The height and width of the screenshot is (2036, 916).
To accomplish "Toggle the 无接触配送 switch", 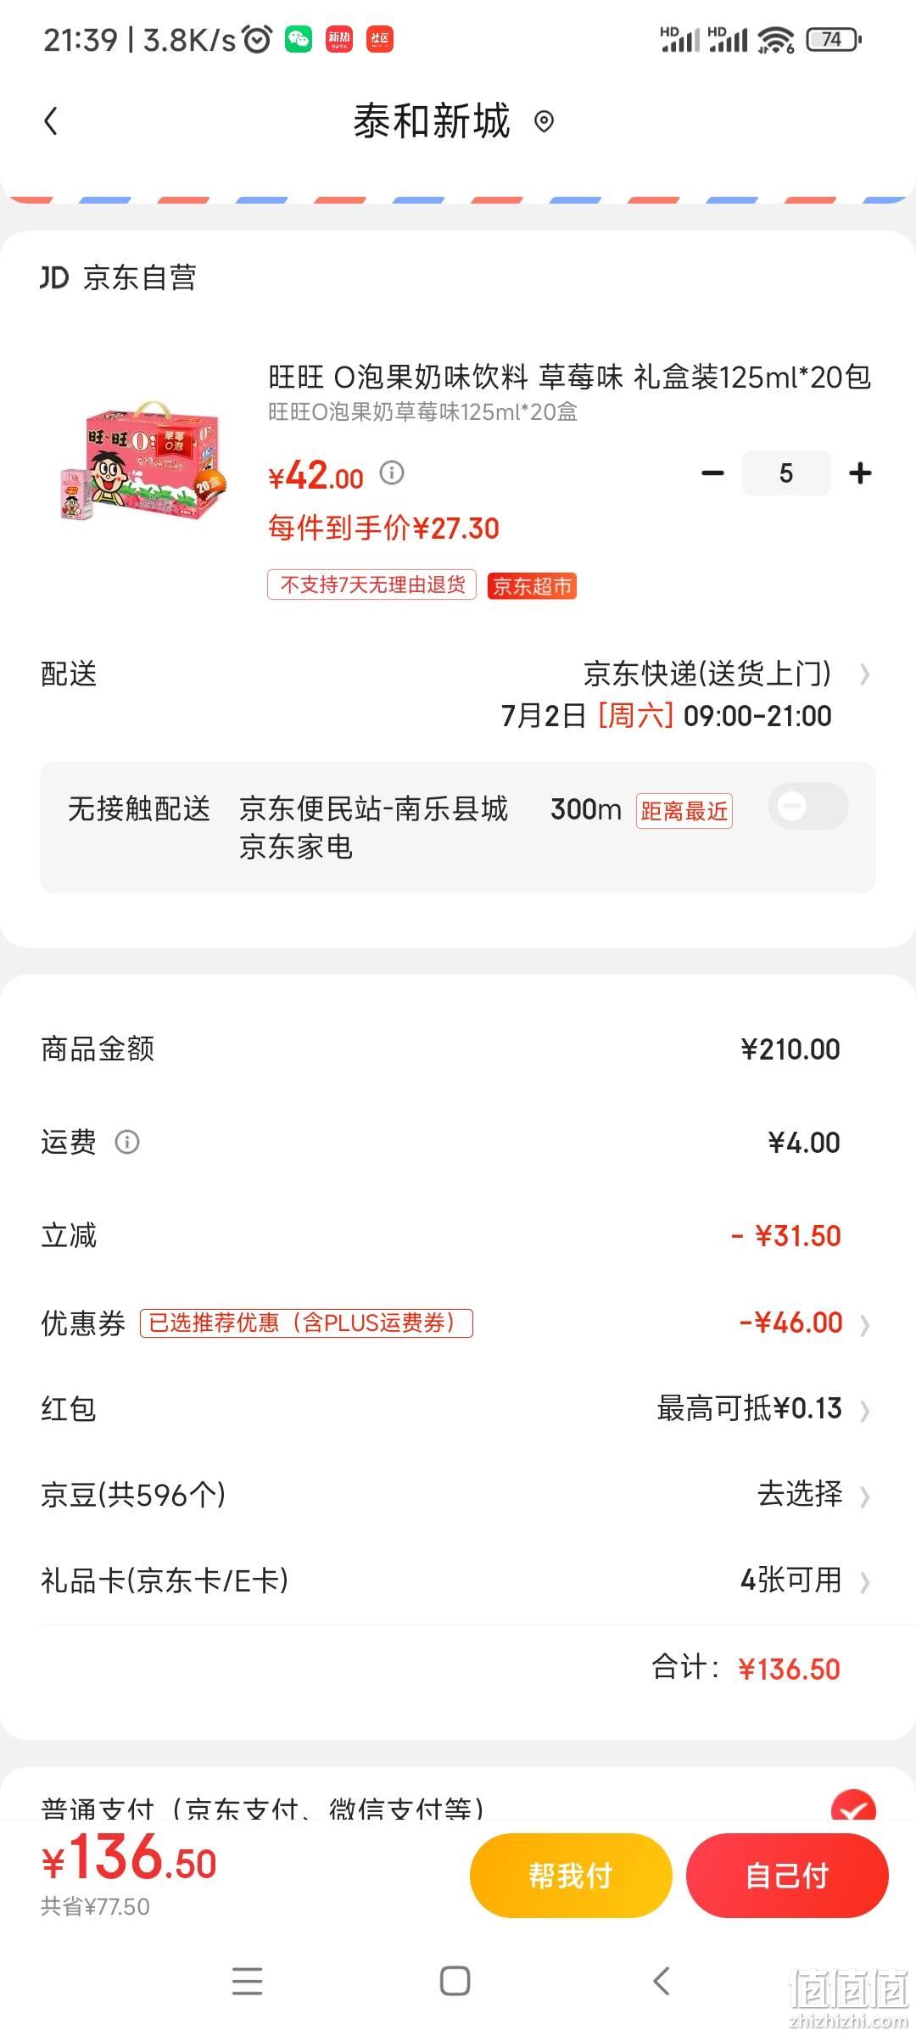I will pyautogui.click(x=808, y=806).
